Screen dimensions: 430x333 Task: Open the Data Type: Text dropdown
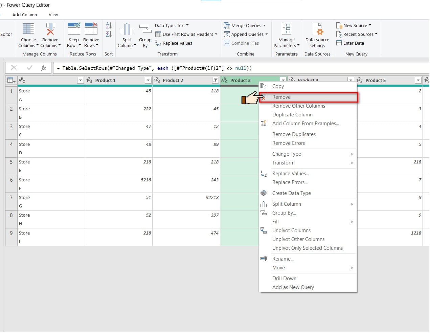172,26
